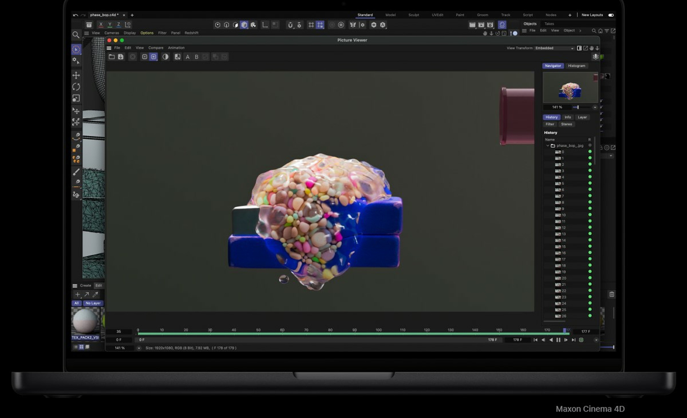Open the Navigator zoom percent dropdown arrow
Viewport: 687px width, 418px height.
[x=595, y=107]
